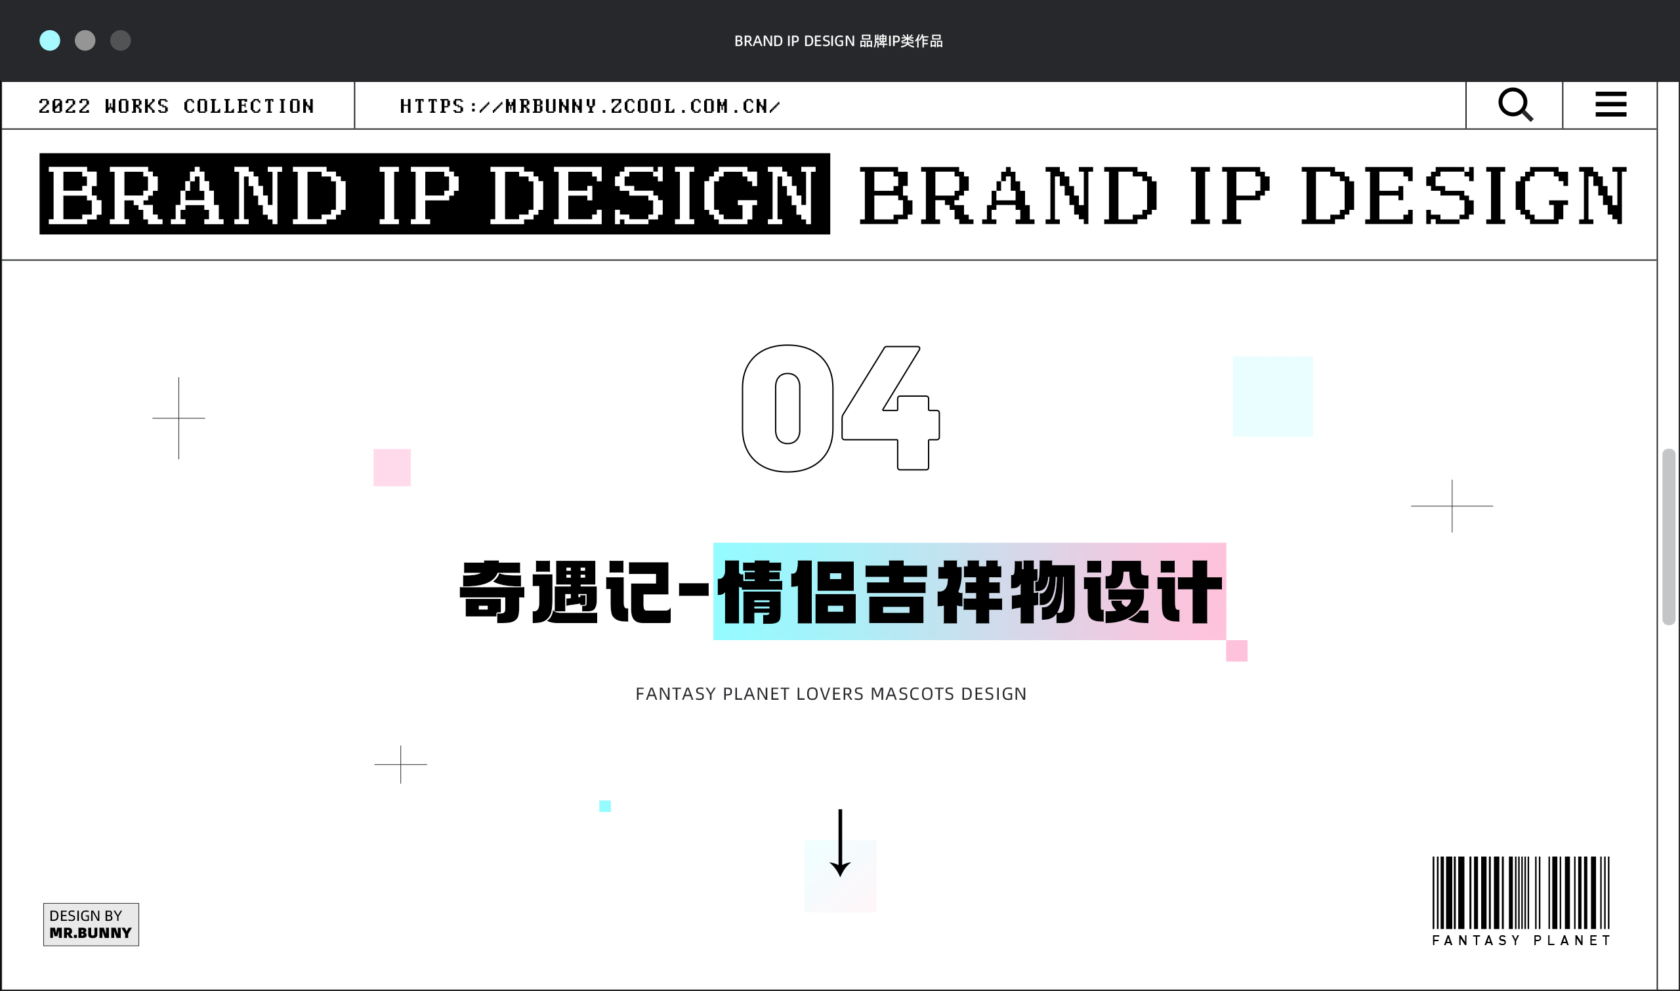Click the highlighted BRAND IP DESIGN banner
1680x991 pixels.
pos(435,193)
